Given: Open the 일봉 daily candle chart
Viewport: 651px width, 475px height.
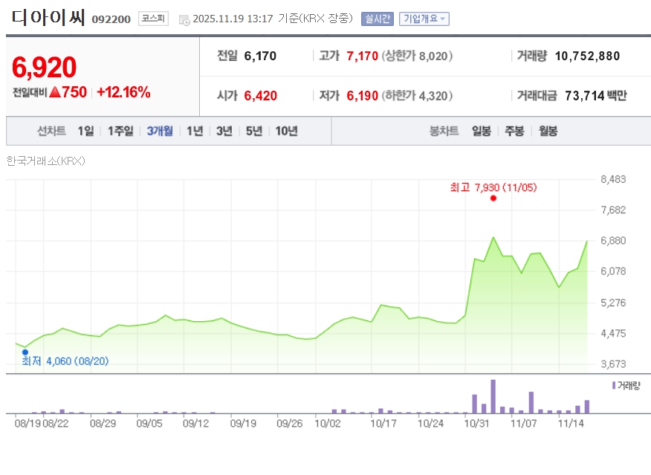Looking at the screenshot, I should 481,131.
